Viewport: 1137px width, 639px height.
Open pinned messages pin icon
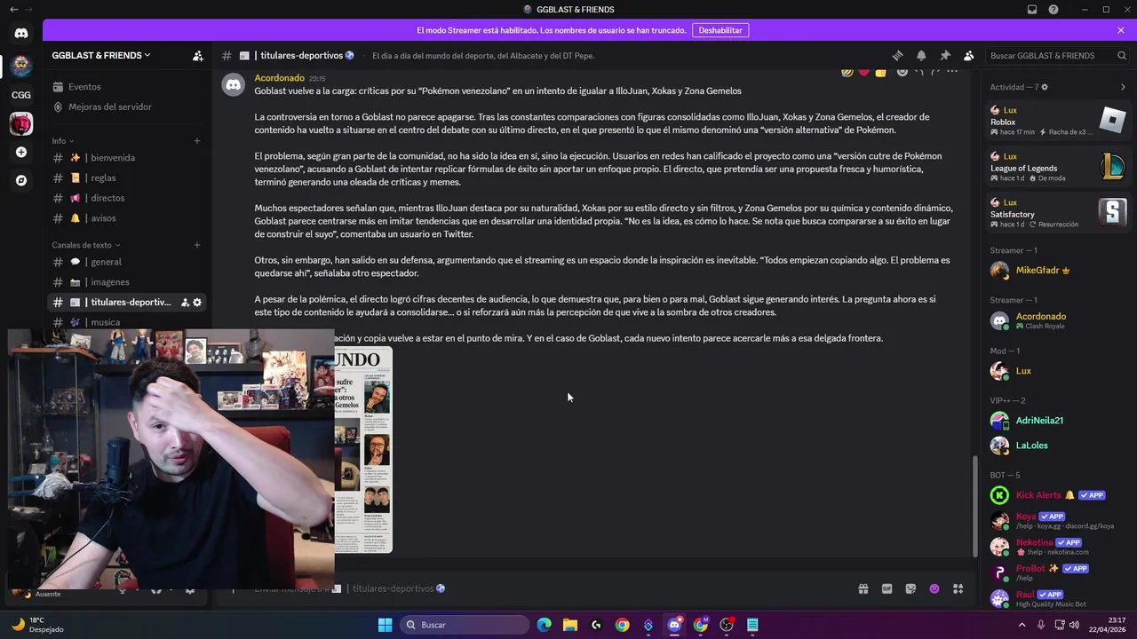pos(945,55)
